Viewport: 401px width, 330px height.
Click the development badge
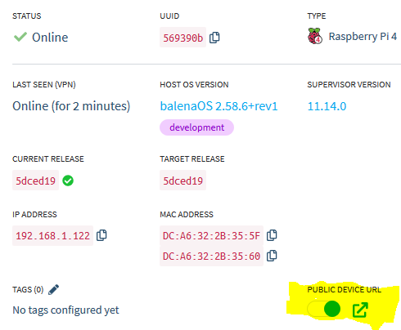coord(196,127)
